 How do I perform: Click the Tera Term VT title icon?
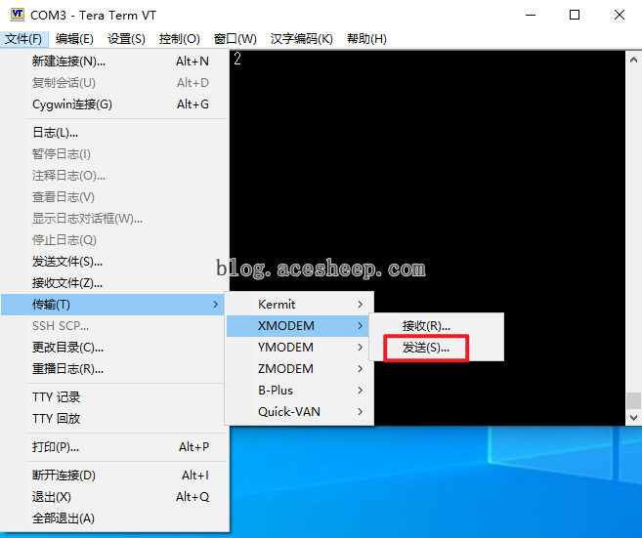(18, 15)
